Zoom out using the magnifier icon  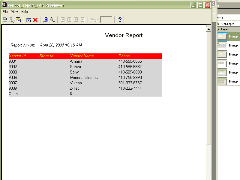tap(52, 20)
